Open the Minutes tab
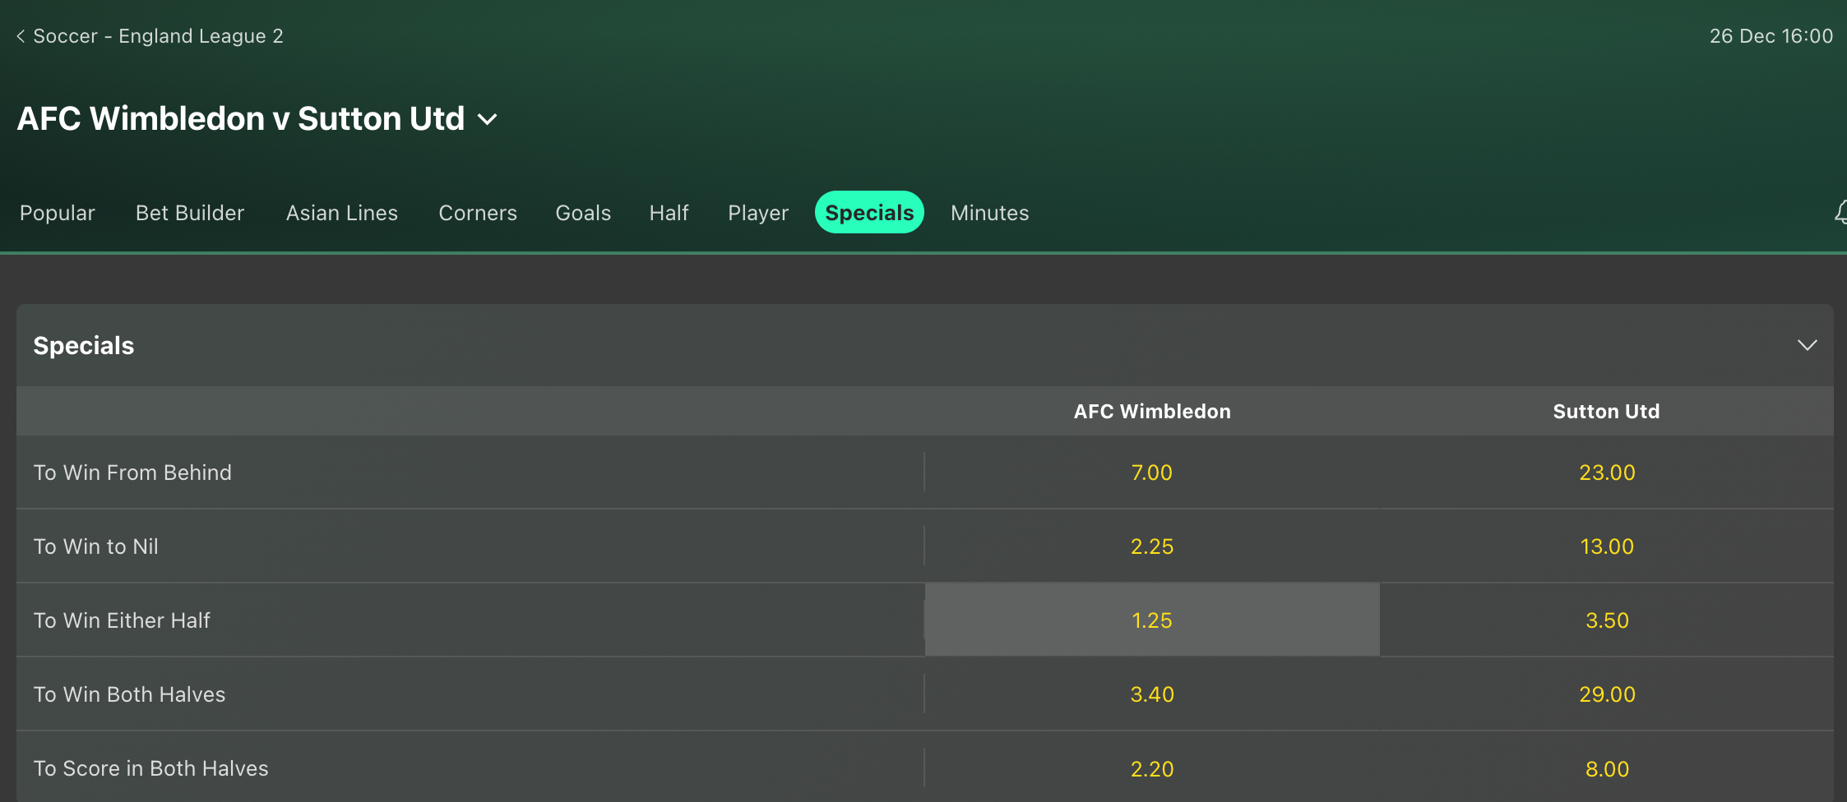The image size is (1847, 802). (989, 213)
